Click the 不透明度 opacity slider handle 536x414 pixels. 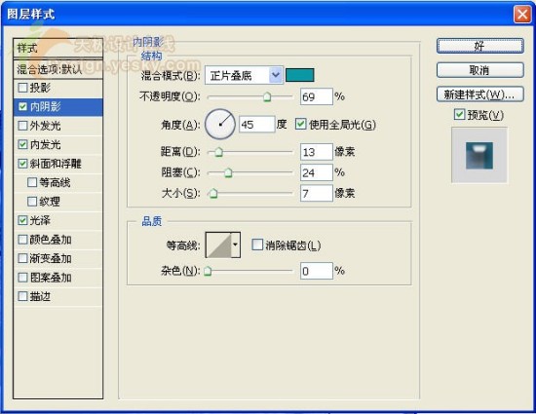[x=267, y=97]
